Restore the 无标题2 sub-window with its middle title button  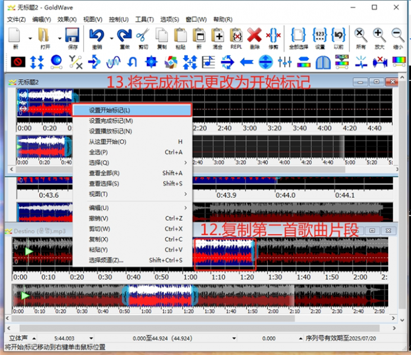pyautogui.click(x=377, y=82)
